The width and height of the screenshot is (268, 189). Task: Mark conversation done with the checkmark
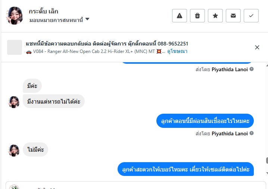tap(251, 16)
